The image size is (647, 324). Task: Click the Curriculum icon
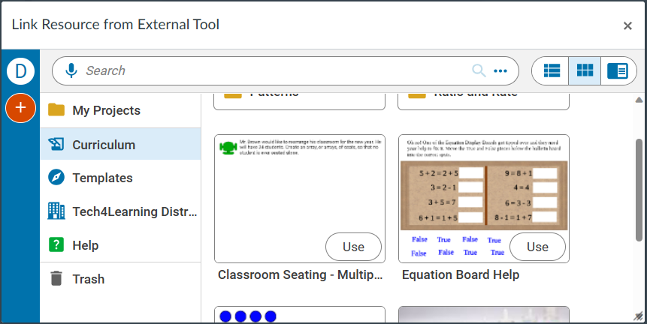pyautogui.click(x=56, y=144)
